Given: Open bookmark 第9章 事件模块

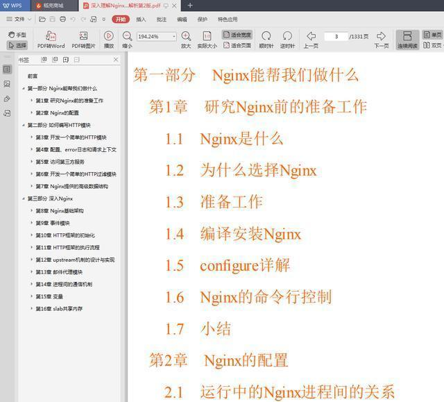Looking at the screenshot, I should [53, 224].
